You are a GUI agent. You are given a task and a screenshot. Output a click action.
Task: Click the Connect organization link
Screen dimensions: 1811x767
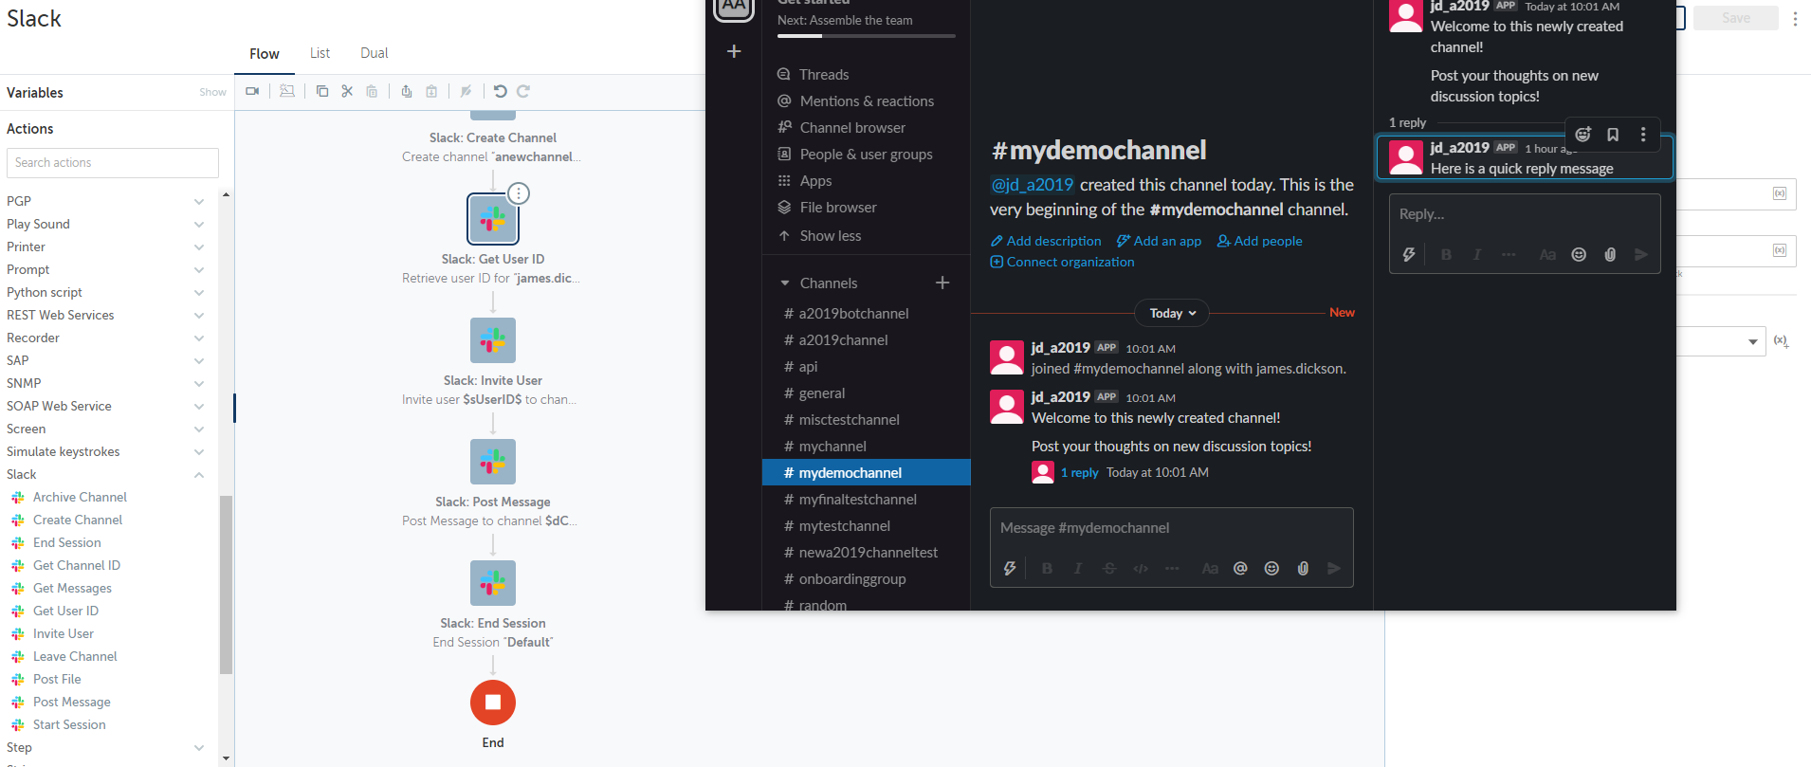point(1062,262)
